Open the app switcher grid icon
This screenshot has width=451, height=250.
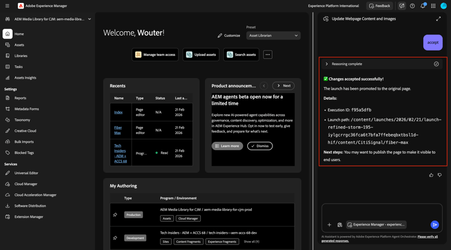coord(433,6)
